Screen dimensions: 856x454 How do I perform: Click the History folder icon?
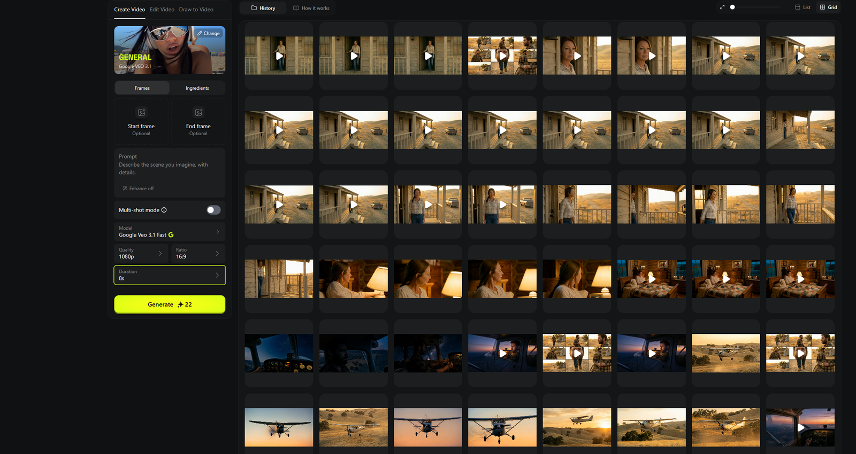[254, 8]
